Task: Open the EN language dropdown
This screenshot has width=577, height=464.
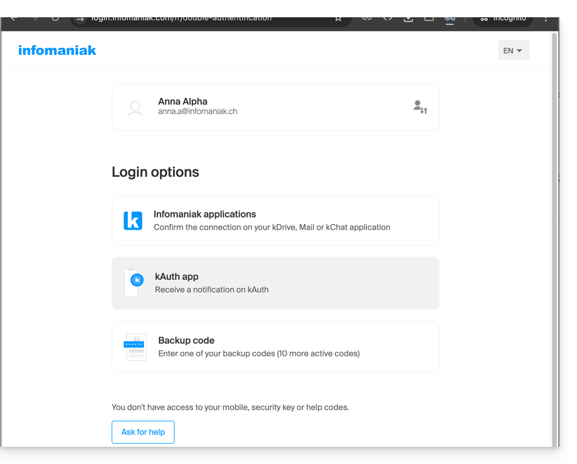Action: [x=513, y=51]
